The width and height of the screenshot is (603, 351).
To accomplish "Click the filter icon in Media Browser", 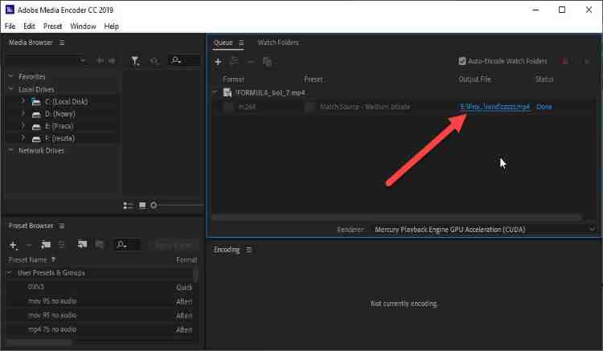I will coord(135,60).
